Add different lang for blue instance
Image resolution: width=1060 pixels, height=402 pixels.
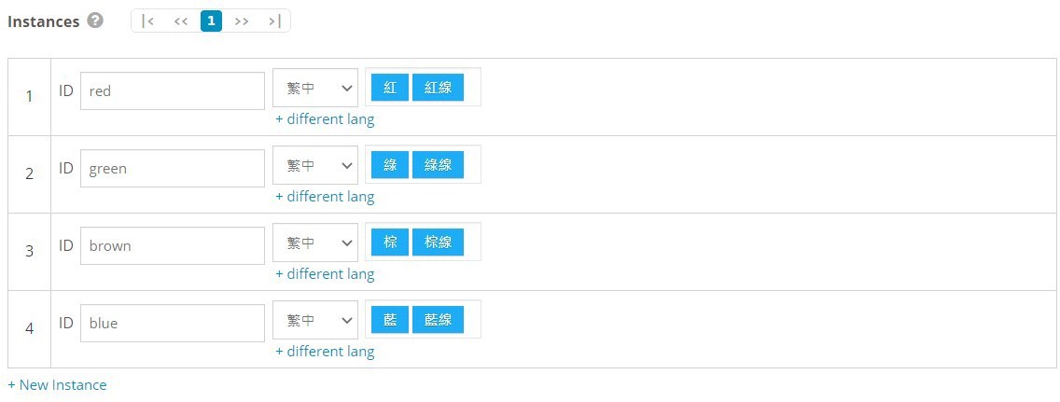coord(325,352)
